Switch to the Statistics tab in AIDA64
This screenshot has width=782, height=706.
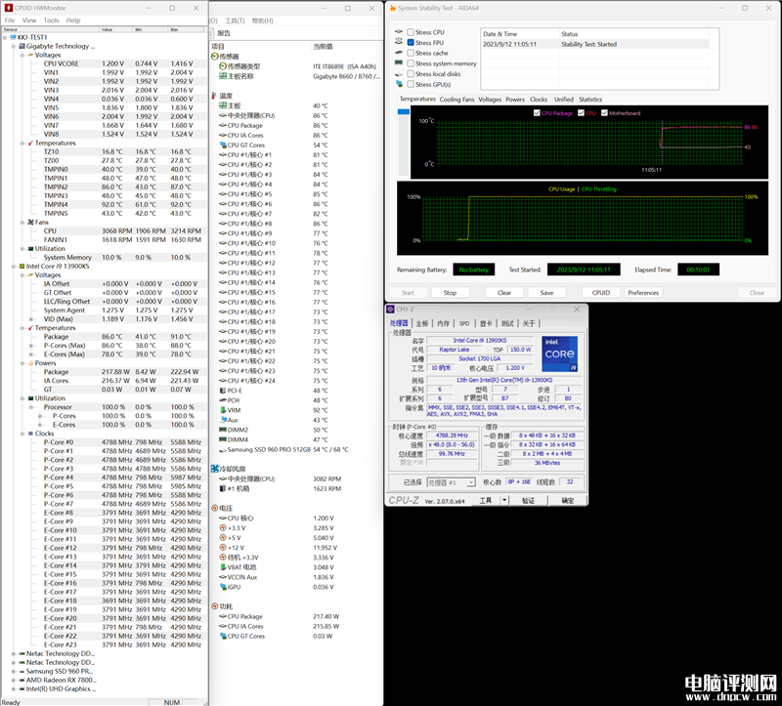pos(590,100)
